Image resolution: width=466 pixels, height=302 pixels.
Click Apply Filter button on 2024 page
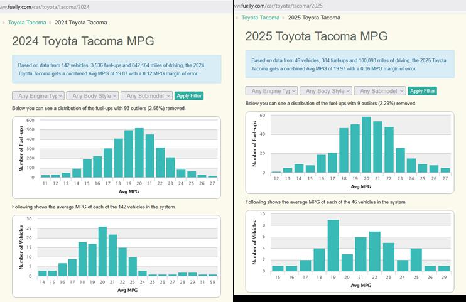(189, 95)
